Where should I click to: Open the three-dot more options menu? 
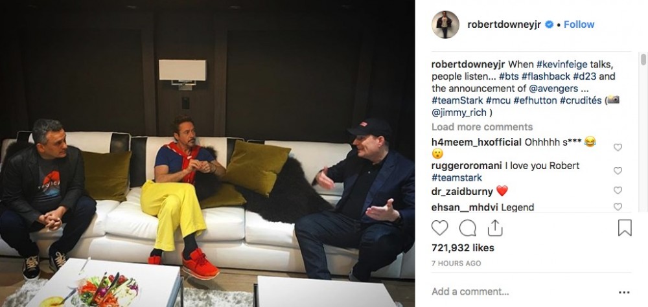pos(624,292)
